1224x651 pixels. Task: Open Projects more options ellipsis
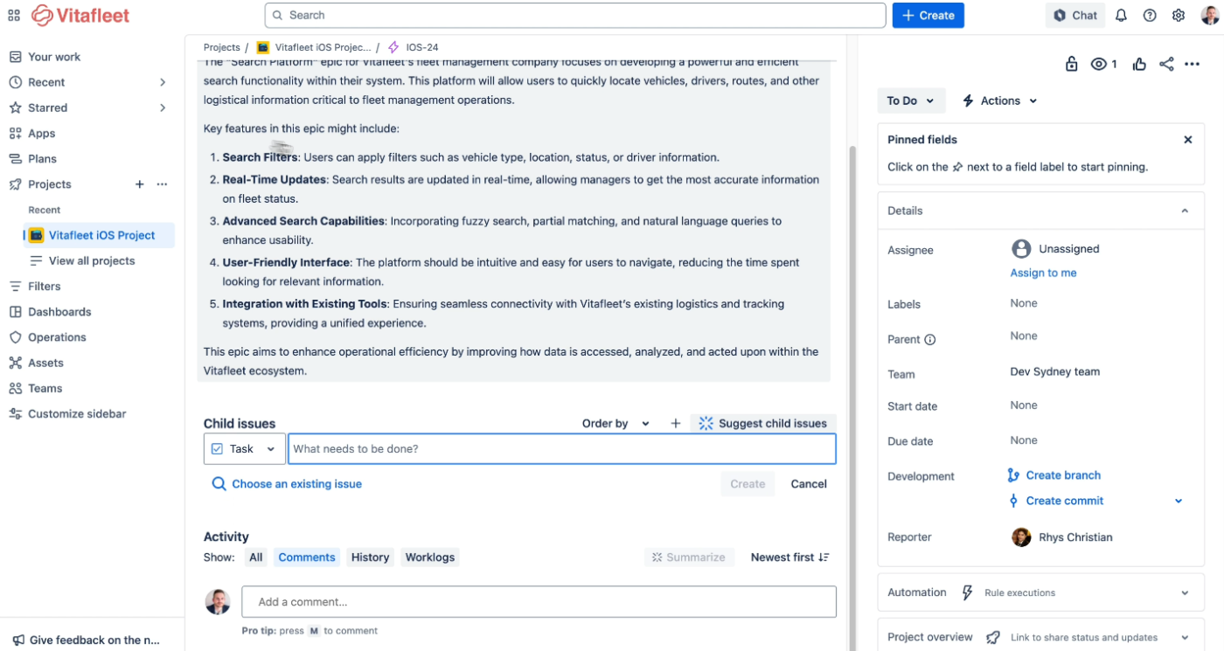tap(162, 184)
